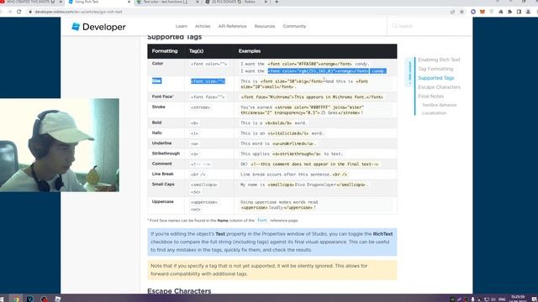Click the 'Escape Characters' heading

179,291
